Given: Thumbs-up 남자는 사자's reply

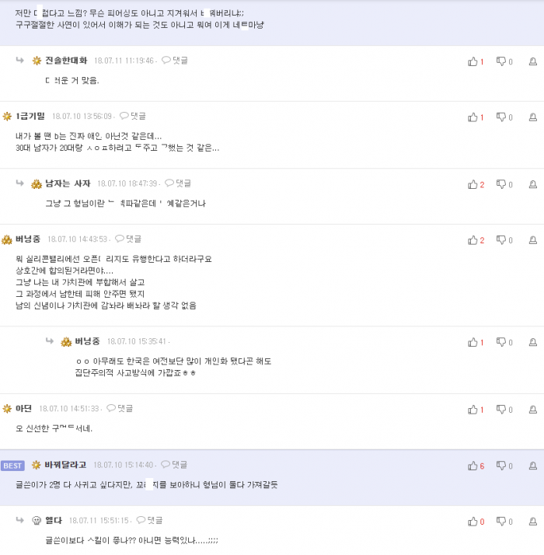Looking at the screenshot, I should tap(473, 185).
